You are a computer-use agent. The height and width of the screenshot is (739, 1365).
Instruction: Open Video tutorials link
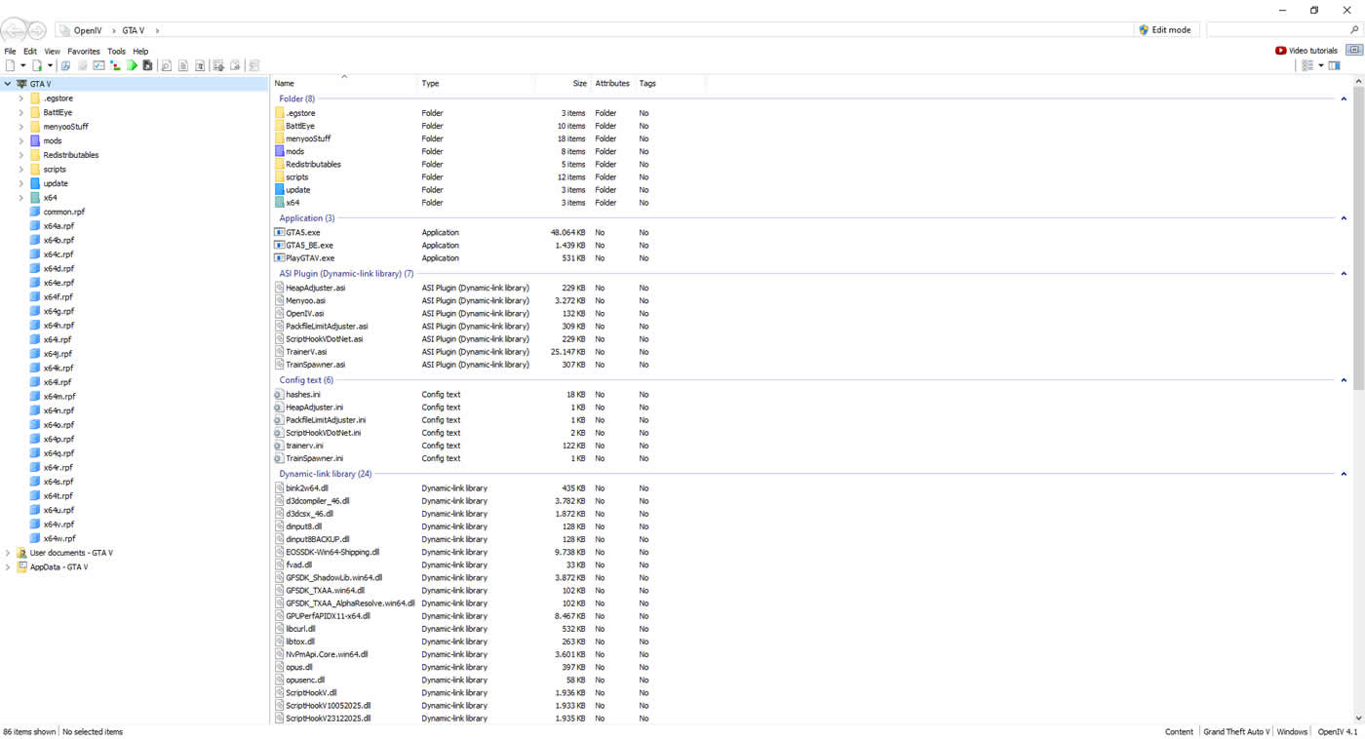[x=1306, y=51]
